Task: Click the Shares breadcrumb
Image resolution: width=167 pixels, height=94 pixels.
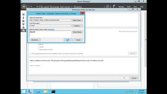Action: (77, 7)
